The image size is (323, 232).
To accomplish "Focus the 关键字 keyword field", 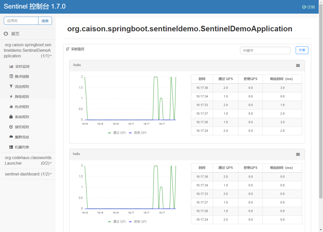I will (x=265, y=50).
